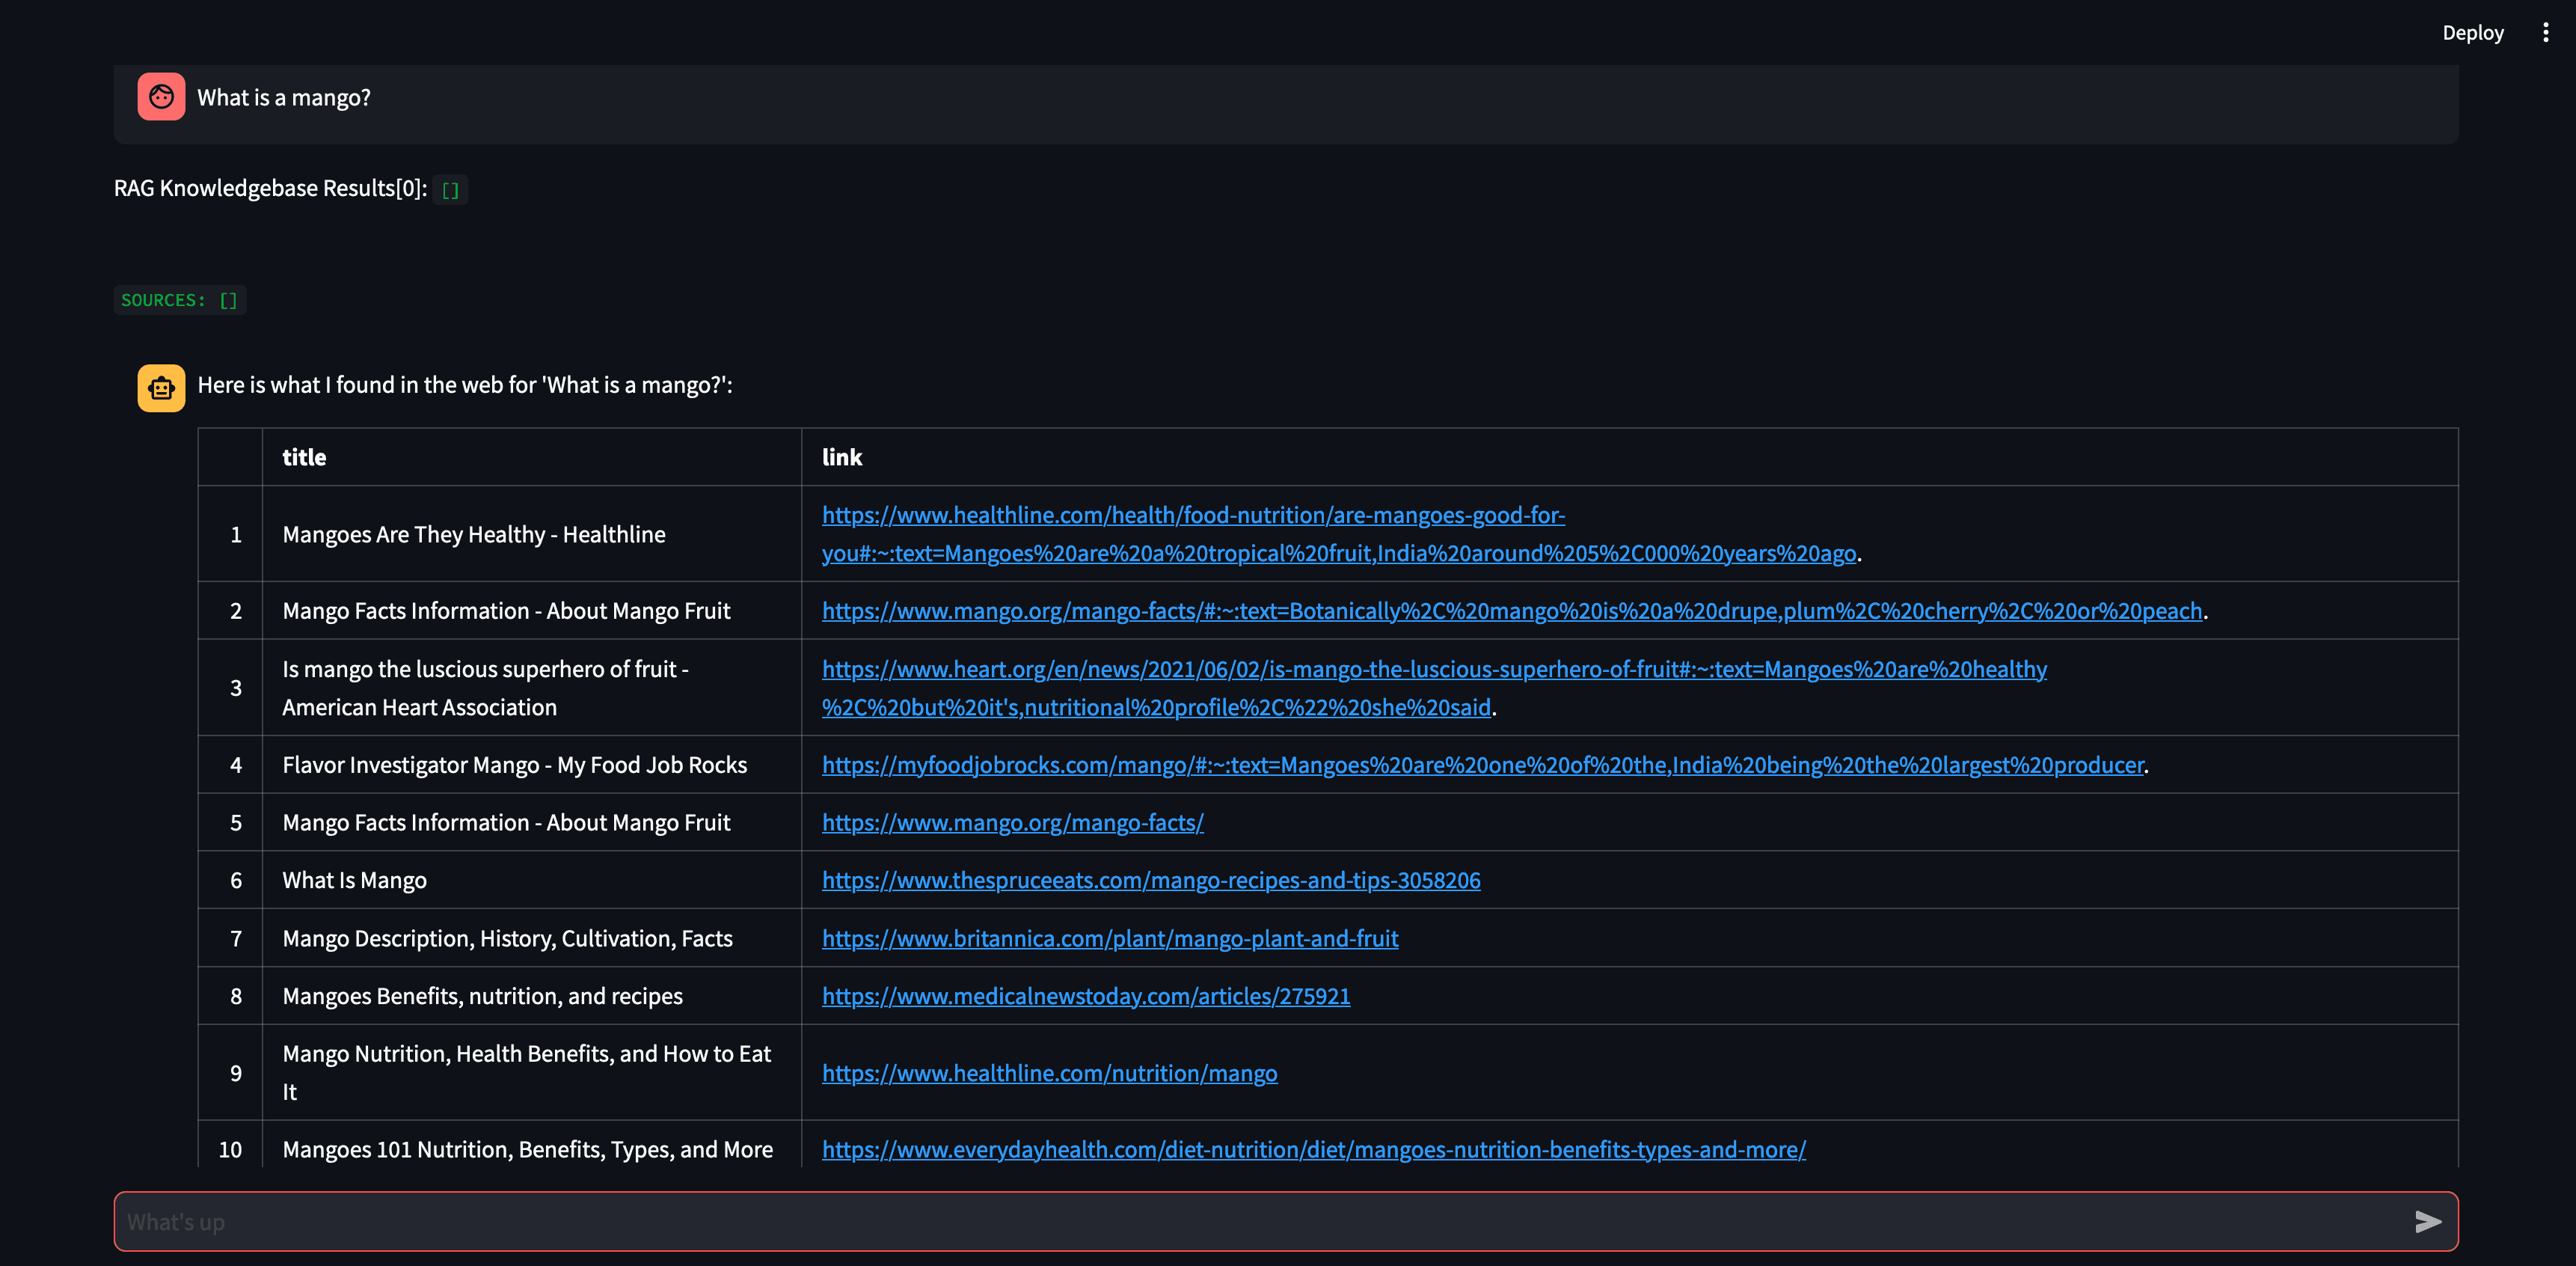This screenshot has height=1266, width=2576.
Task: Click the SOURCES bracket icon
Action: (228, 298)
